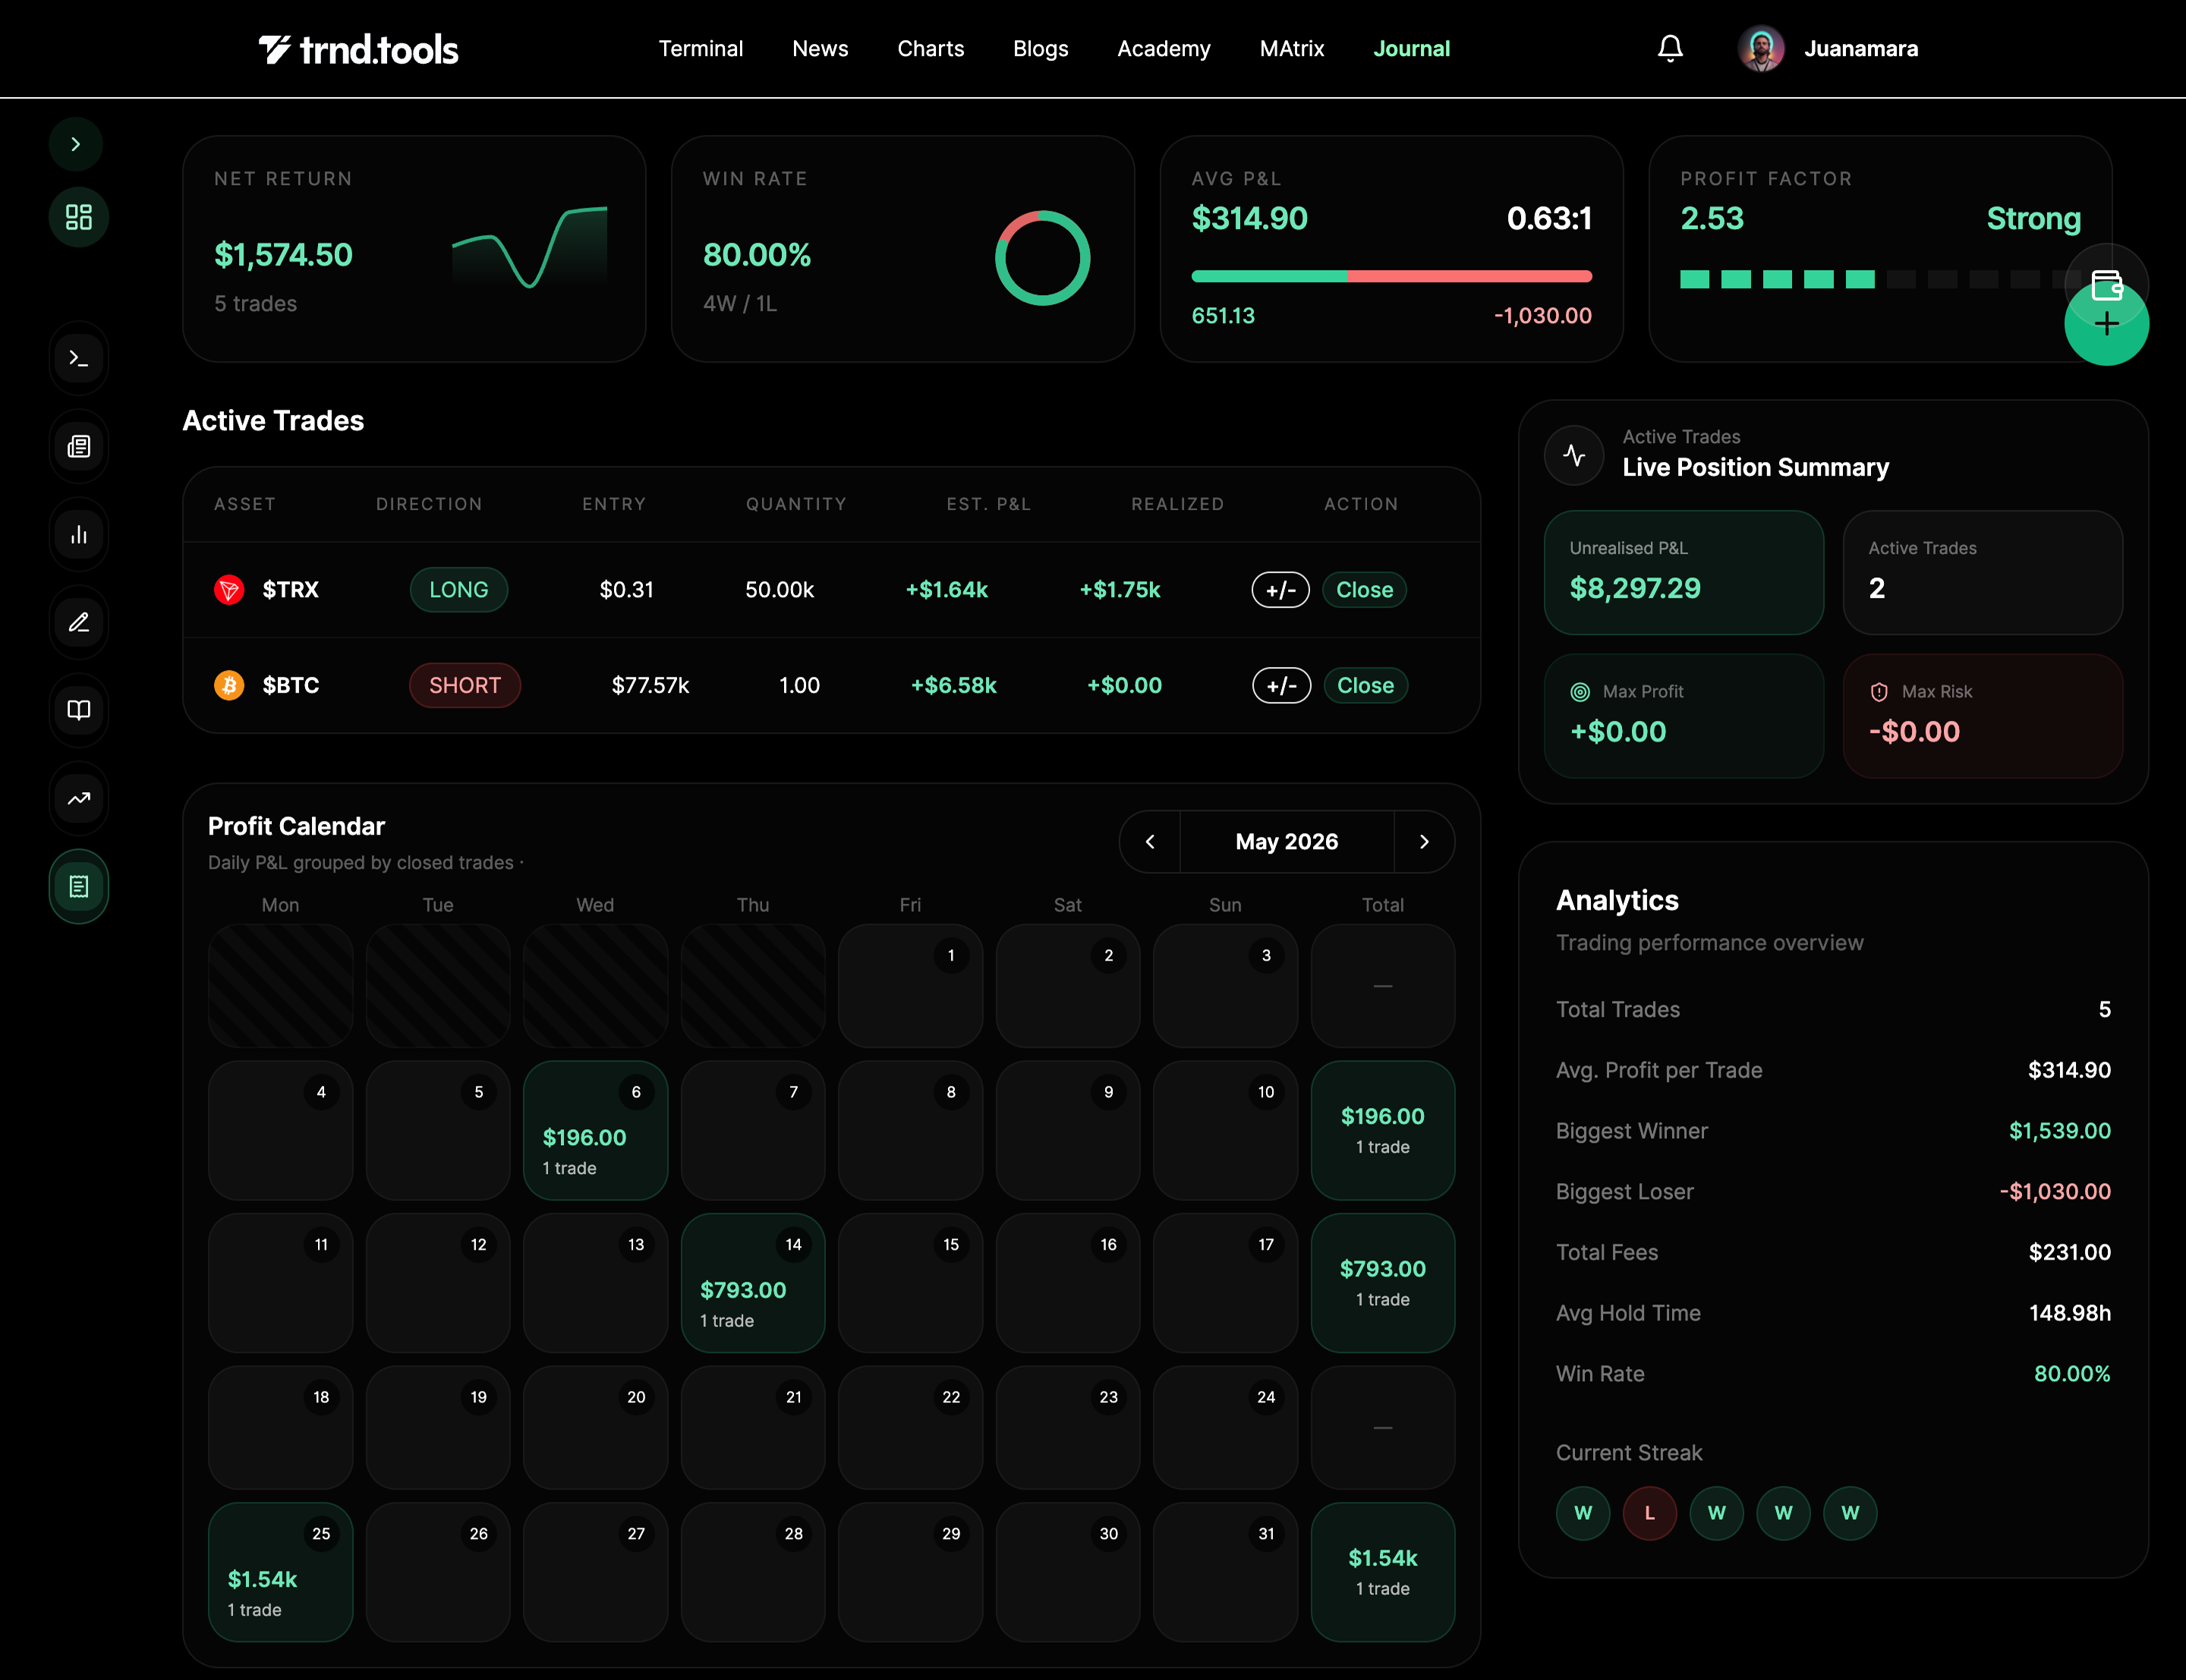
Task: Click the LONG badge on $TRX row
Action: [x=459, y=590]
